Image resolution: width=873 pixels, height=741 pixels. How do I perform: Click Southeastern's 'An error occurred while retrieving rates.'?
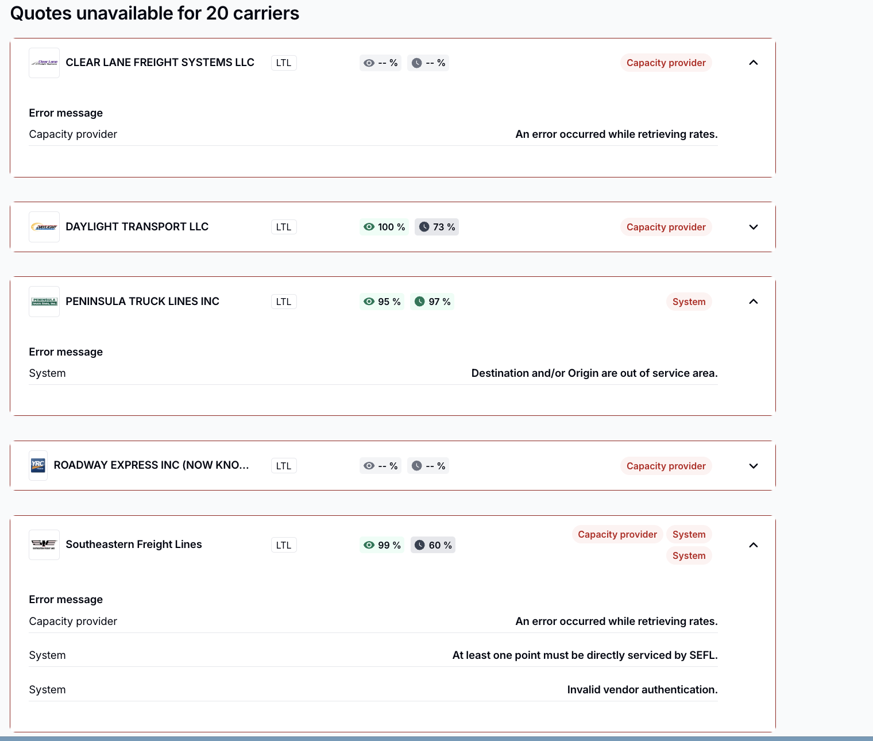point(617,621)
